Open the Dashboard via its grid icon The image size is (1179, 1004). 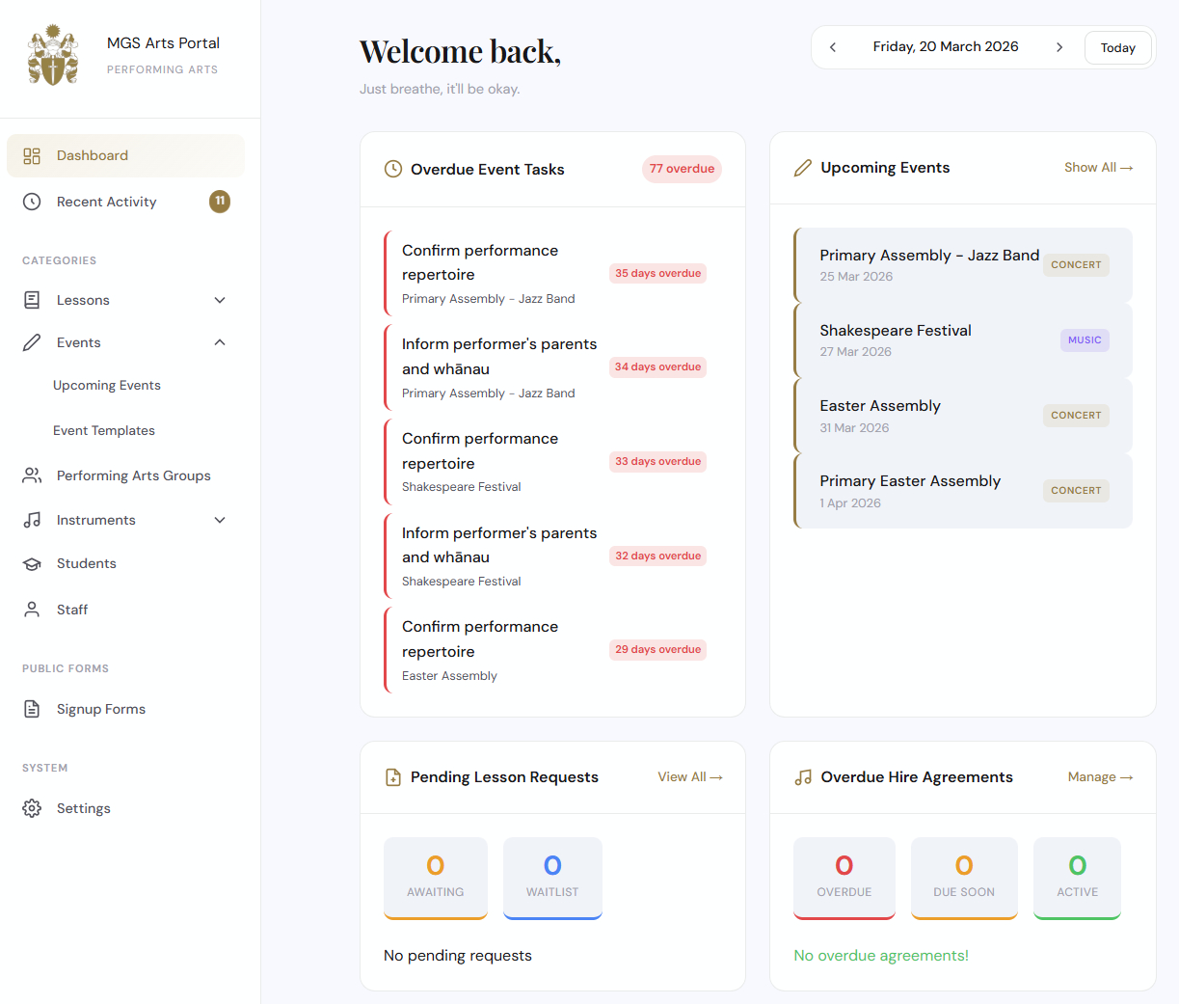click(x=34, y=155)
